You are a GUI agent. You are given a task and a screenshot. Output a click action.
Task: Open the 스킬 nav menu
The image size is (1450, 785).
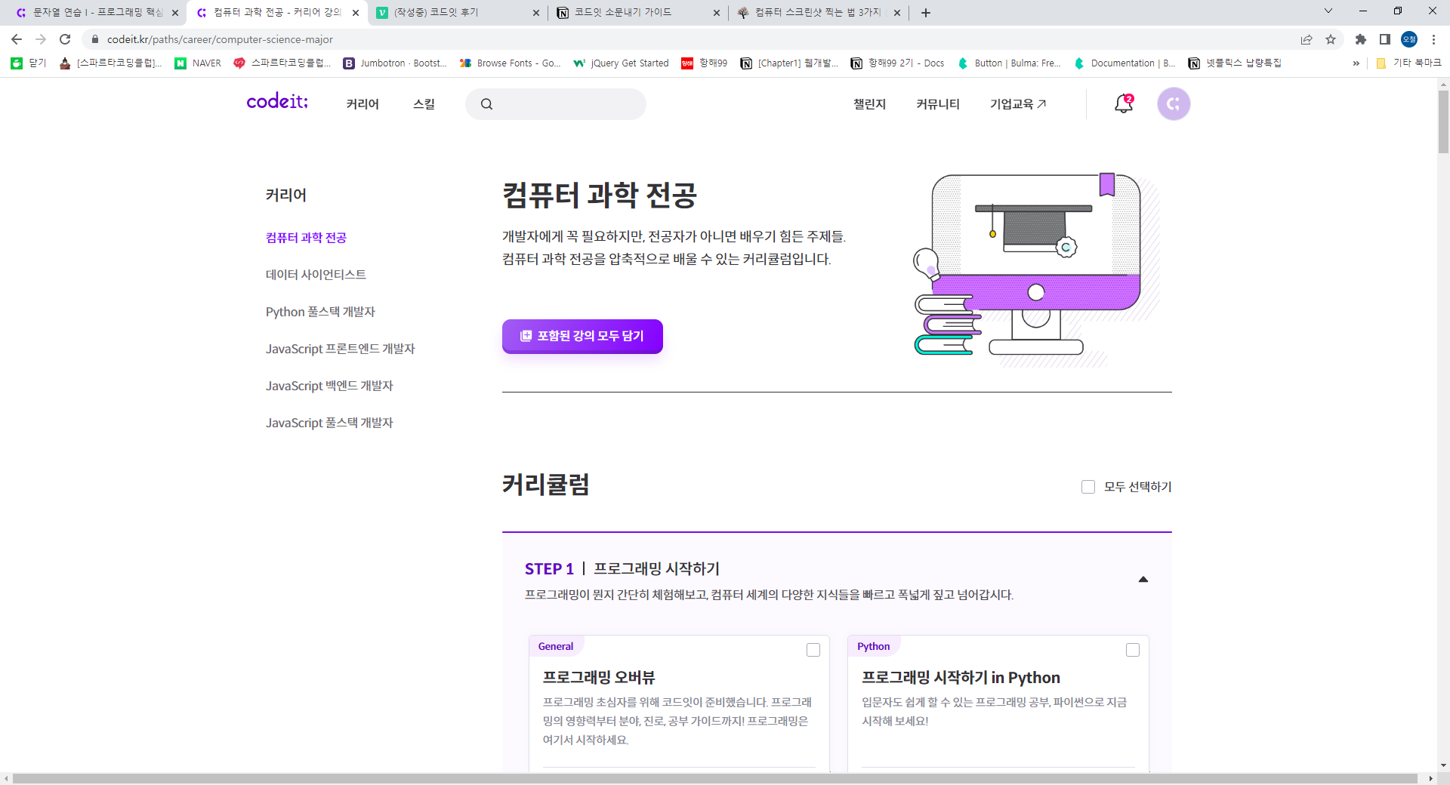424,104
